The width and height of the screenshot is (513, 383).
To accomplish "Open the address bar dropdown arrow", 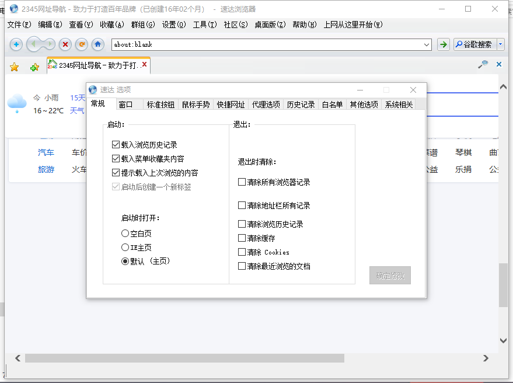I will pos(427,44).
